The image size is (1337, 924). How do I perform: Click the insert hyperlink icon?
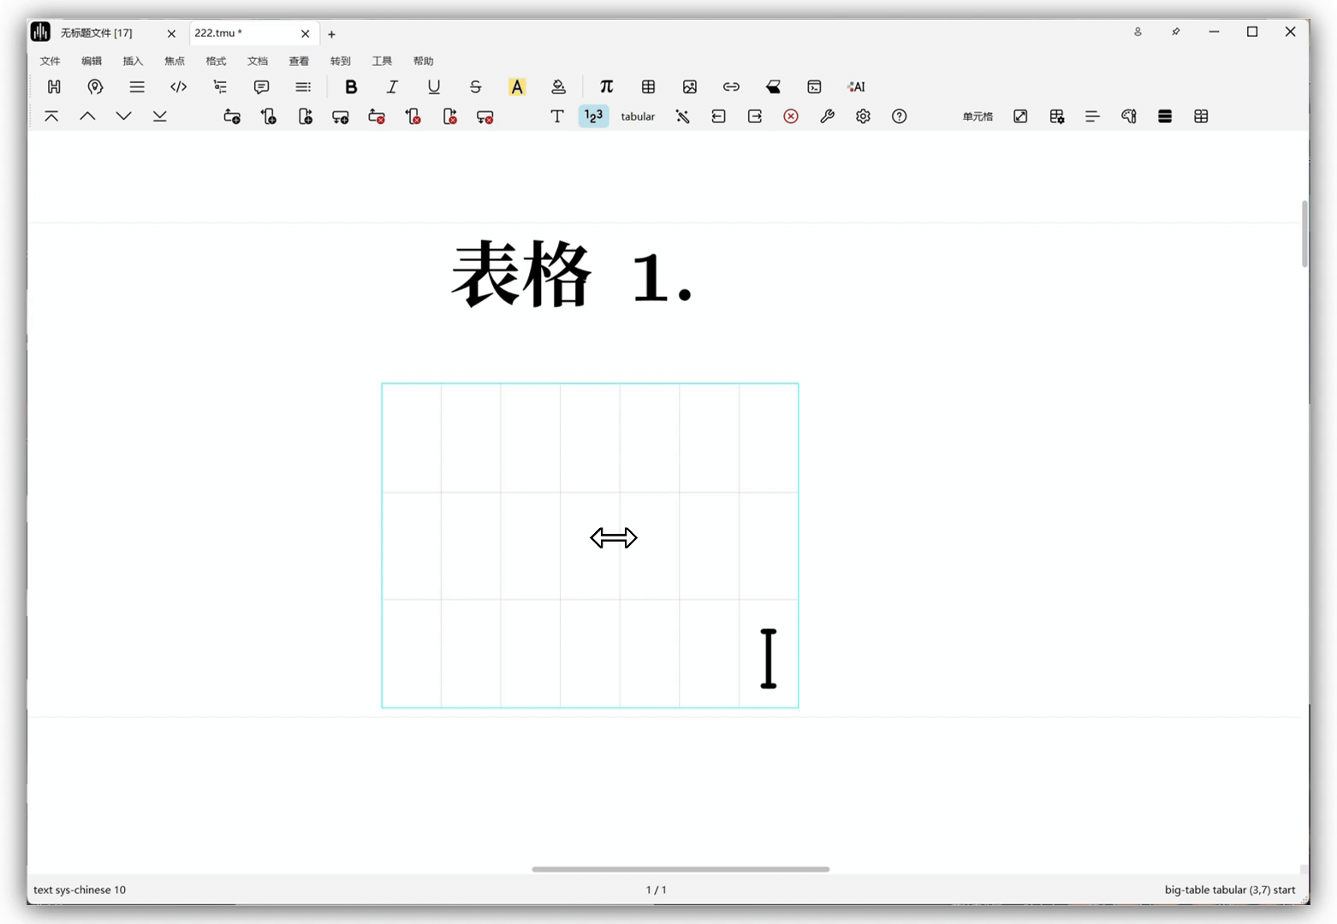point(731,86)
